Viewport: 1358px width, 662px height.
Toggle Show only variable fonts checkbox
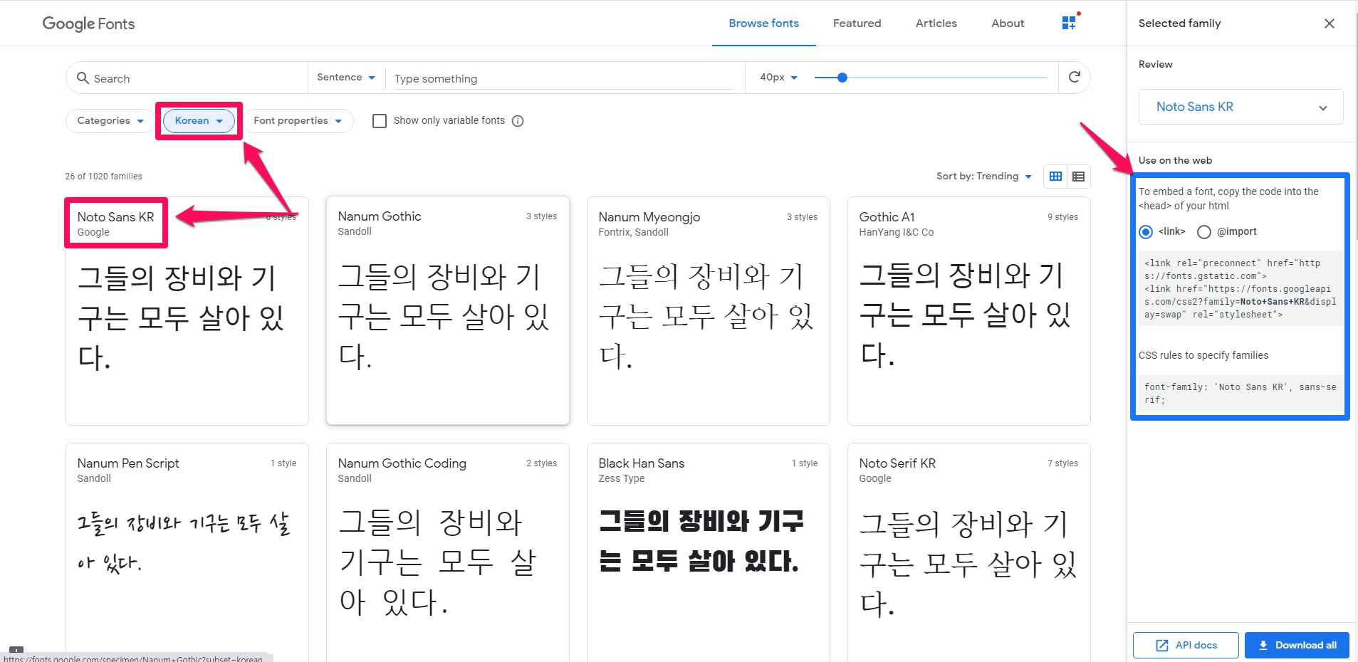point(380,121)
